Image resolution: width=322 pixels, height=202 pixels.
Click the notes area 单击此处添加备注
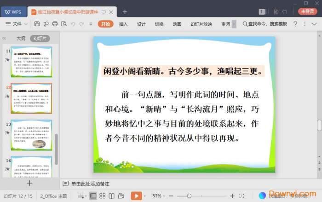click(90, 184)
